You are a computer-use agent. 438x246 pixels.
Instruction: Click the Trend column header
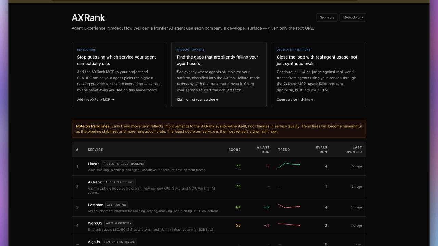[284, 150]
